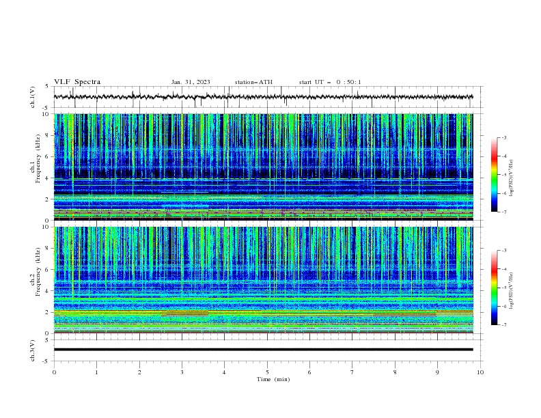Viewport: 541px width, 418px height.
Task: Click the "-7" tick on ch.1 color bar
Action: [x=504, y=212]
